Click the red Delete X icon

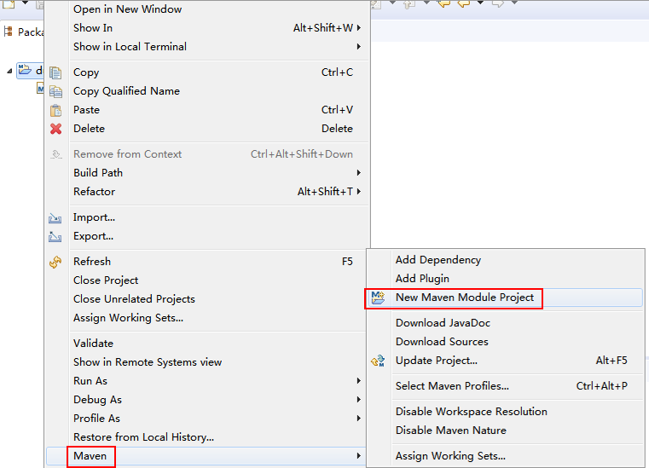[x=56, y=129]
